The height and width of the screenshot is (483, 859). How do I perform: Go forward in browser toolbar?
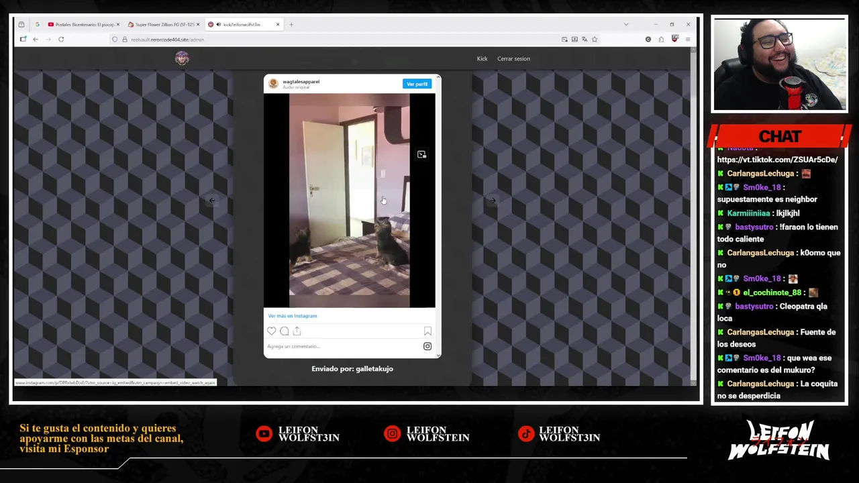pos(48,40)
